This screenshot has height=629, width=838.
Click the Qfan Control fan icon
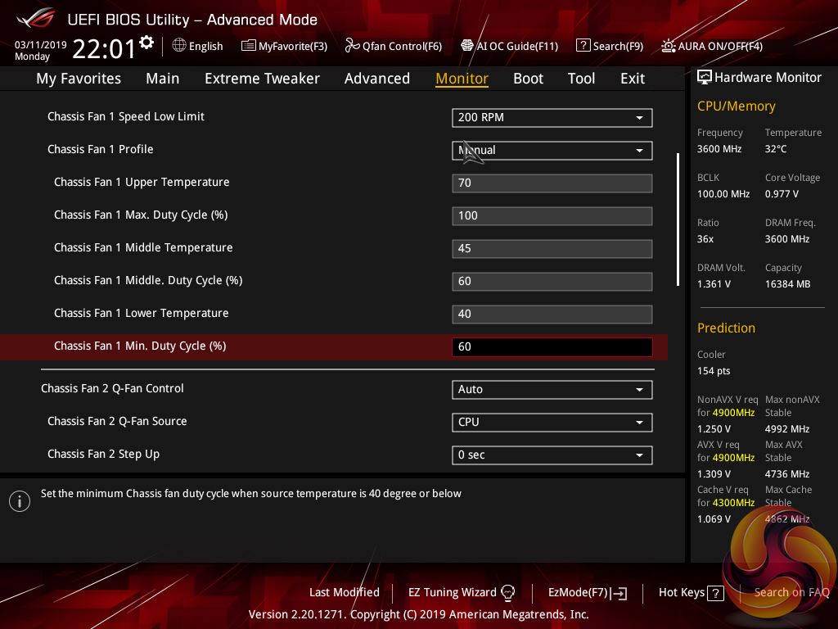pos(352,46)
